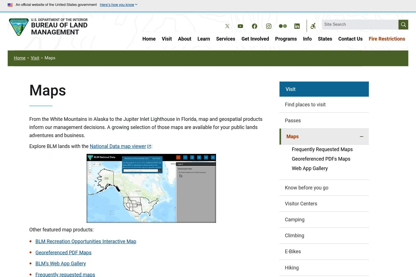Viewport: 416px width, 277px height.
Task: Open the BLM Instagram icon
Action: 269,26
